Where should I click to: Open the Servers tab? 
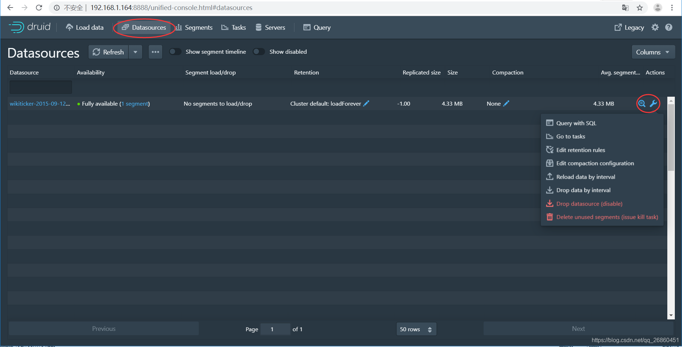[x=270, y=28]
